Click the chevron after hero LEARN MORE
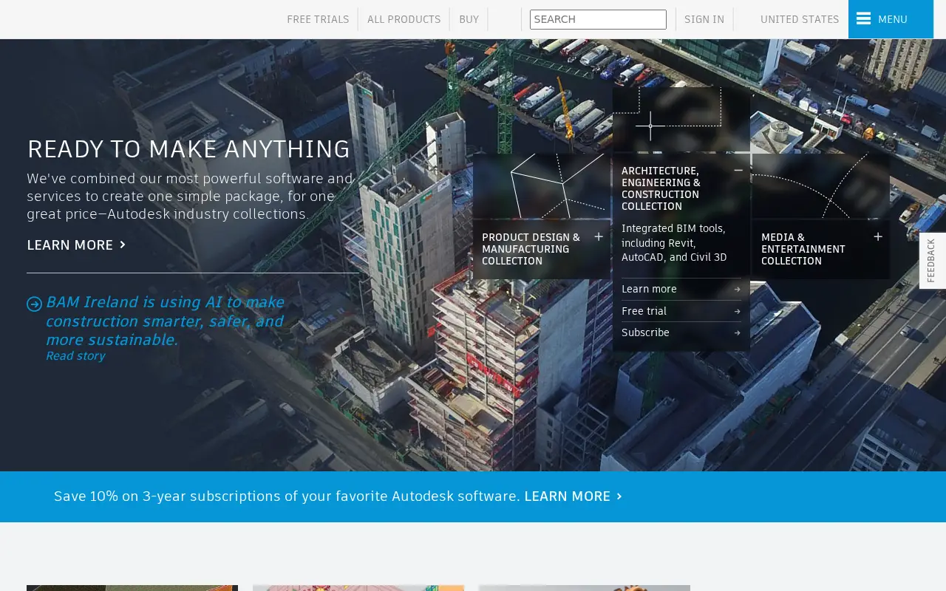The height and width of the screenshot is (591, 946). [x=123, y=245]
